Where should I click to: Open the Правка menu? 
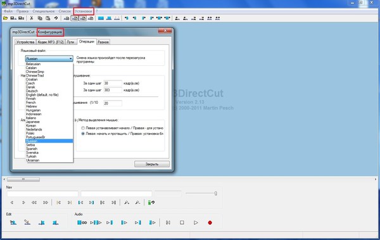pos(23,11)
